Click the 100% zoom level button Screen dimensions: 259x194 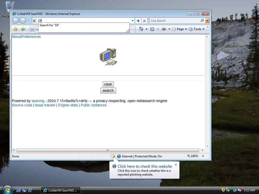[192, 156]
